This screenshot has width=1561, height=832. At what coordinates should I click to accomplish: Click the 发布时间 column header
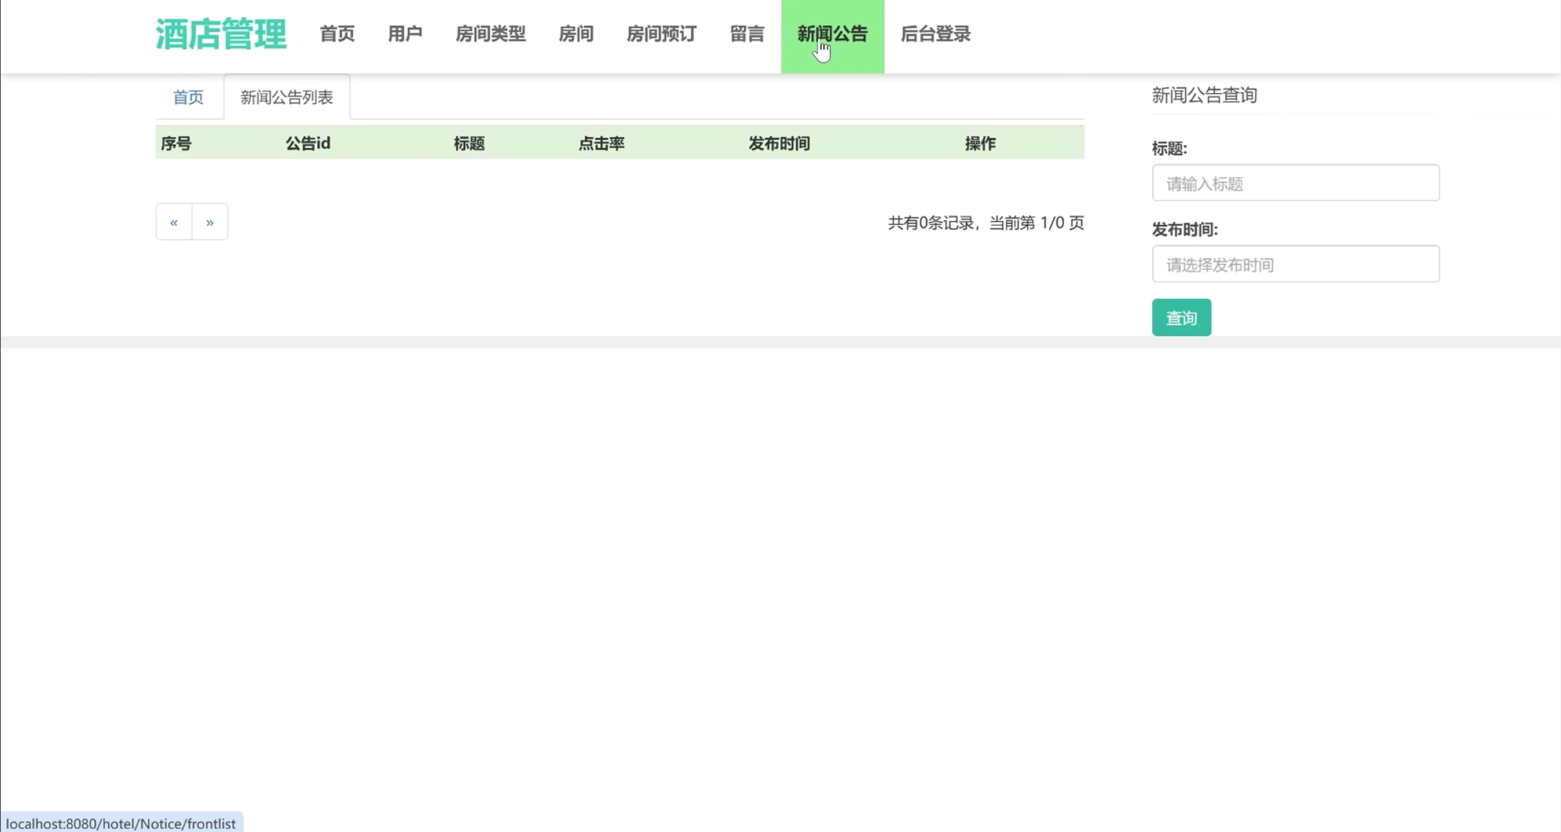point(779,144)
